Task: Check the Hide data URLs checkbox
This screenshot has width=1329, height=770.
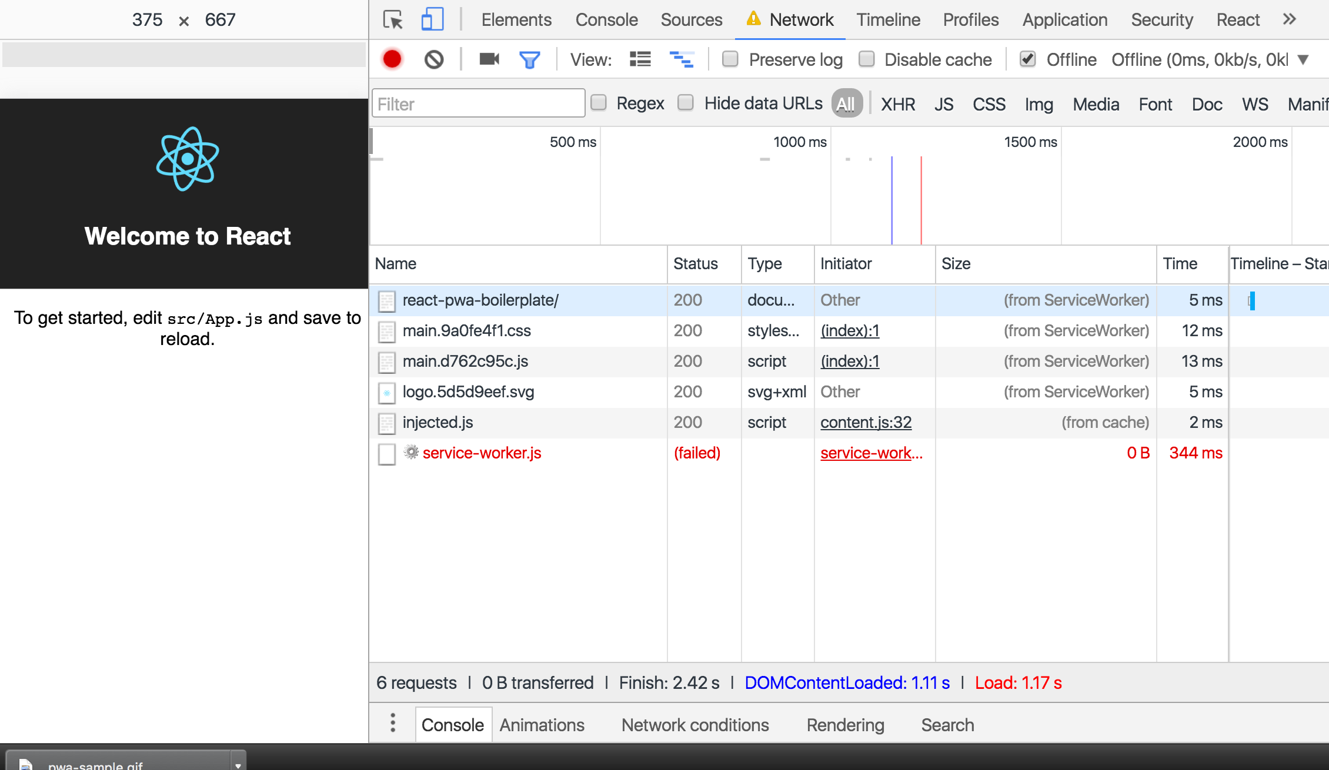Action: point(686,102)
